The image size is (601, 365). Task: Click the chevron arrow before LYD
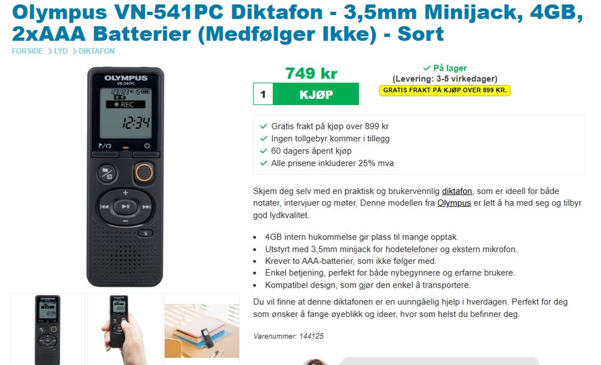50,51
